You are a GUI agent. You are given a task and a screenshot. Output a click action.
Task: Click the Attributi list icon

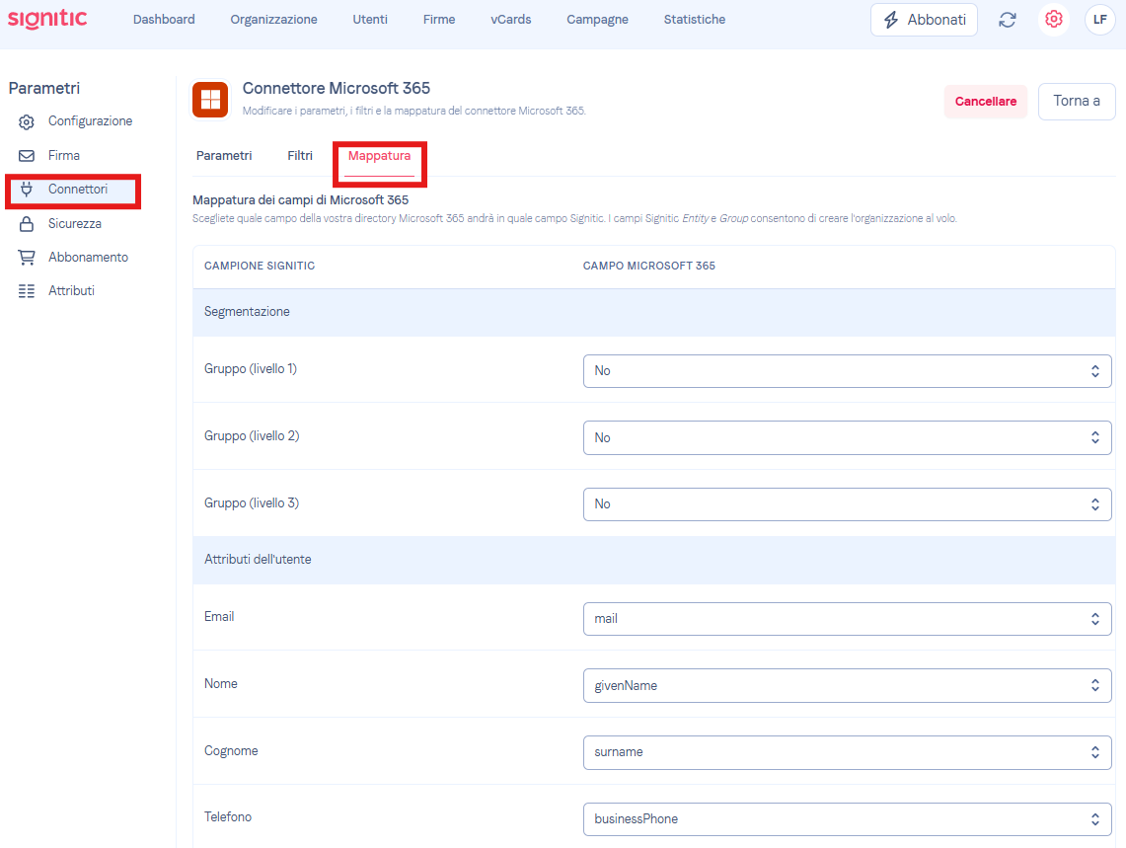27,291
